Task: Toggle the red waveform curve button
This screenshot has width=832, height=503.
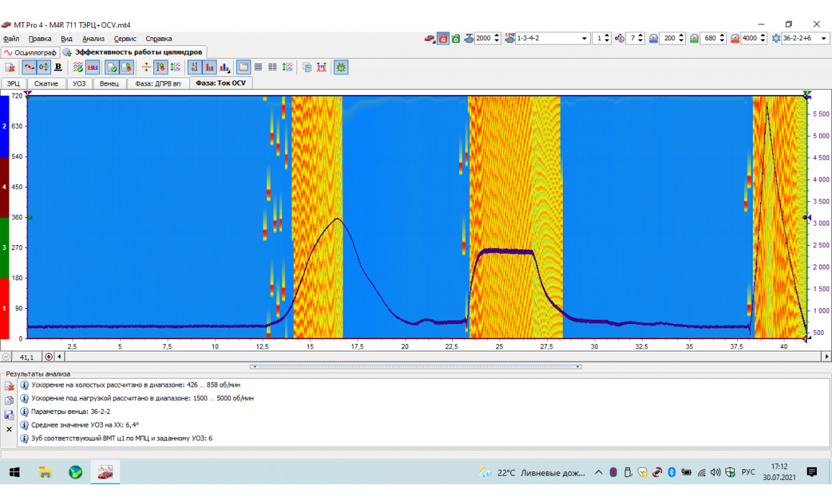Action: [28, 68]
